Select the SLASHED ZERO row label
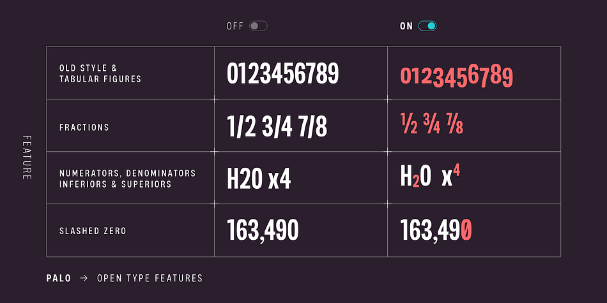 point(93,231)
